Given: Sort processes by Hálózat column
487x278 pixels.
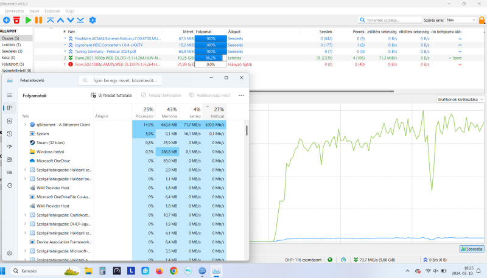Looking at the screenshot, I should click(215, 112).
